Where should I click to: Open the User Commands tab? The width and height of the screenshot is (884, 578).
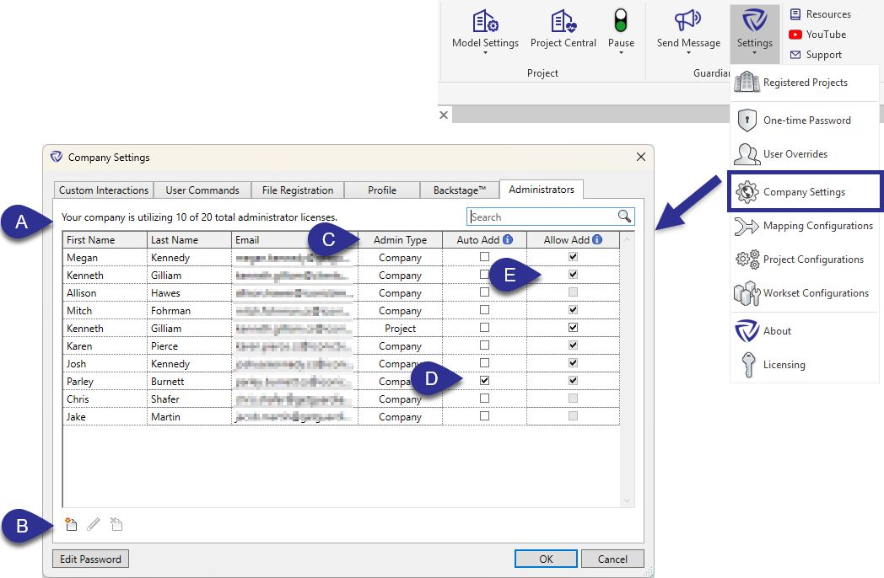tap(202, 190)
